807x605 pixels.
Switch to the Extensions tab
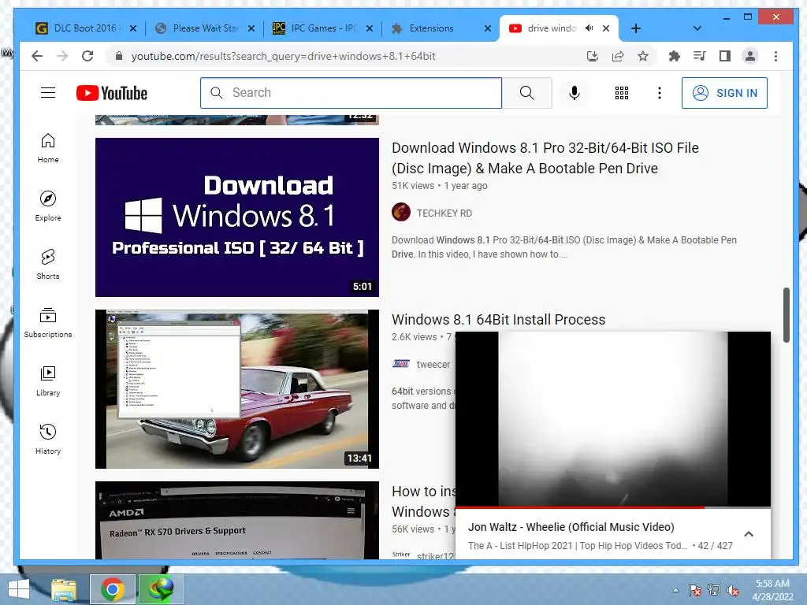pyautogui.click(x=431, y=28)
